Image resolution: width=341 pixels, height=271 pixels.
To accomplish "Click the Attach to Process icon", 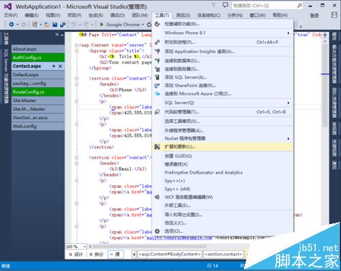I will (157, 42).
